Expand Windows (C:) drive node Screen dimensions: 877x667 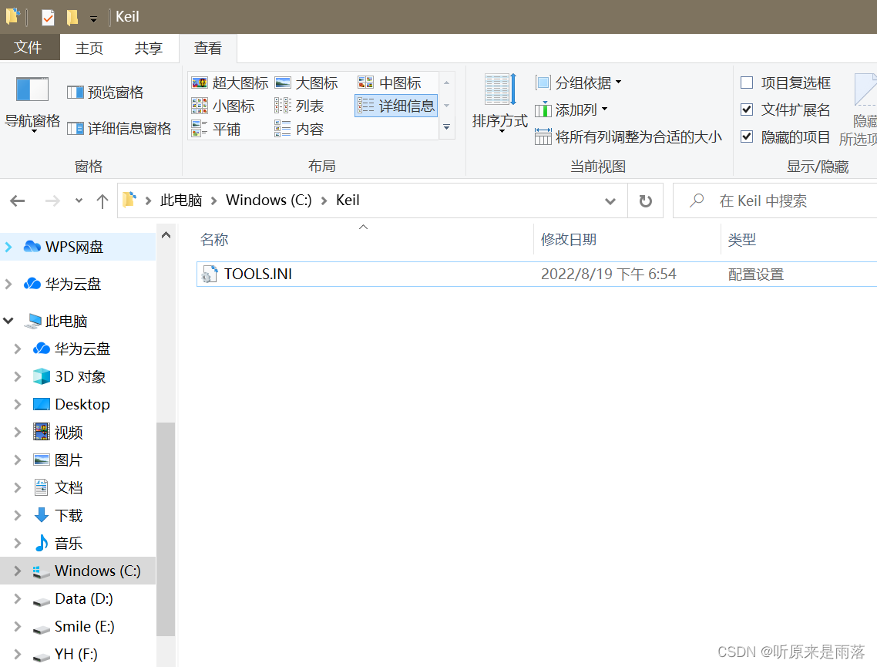pyautogui.click(x=17, y=571)
